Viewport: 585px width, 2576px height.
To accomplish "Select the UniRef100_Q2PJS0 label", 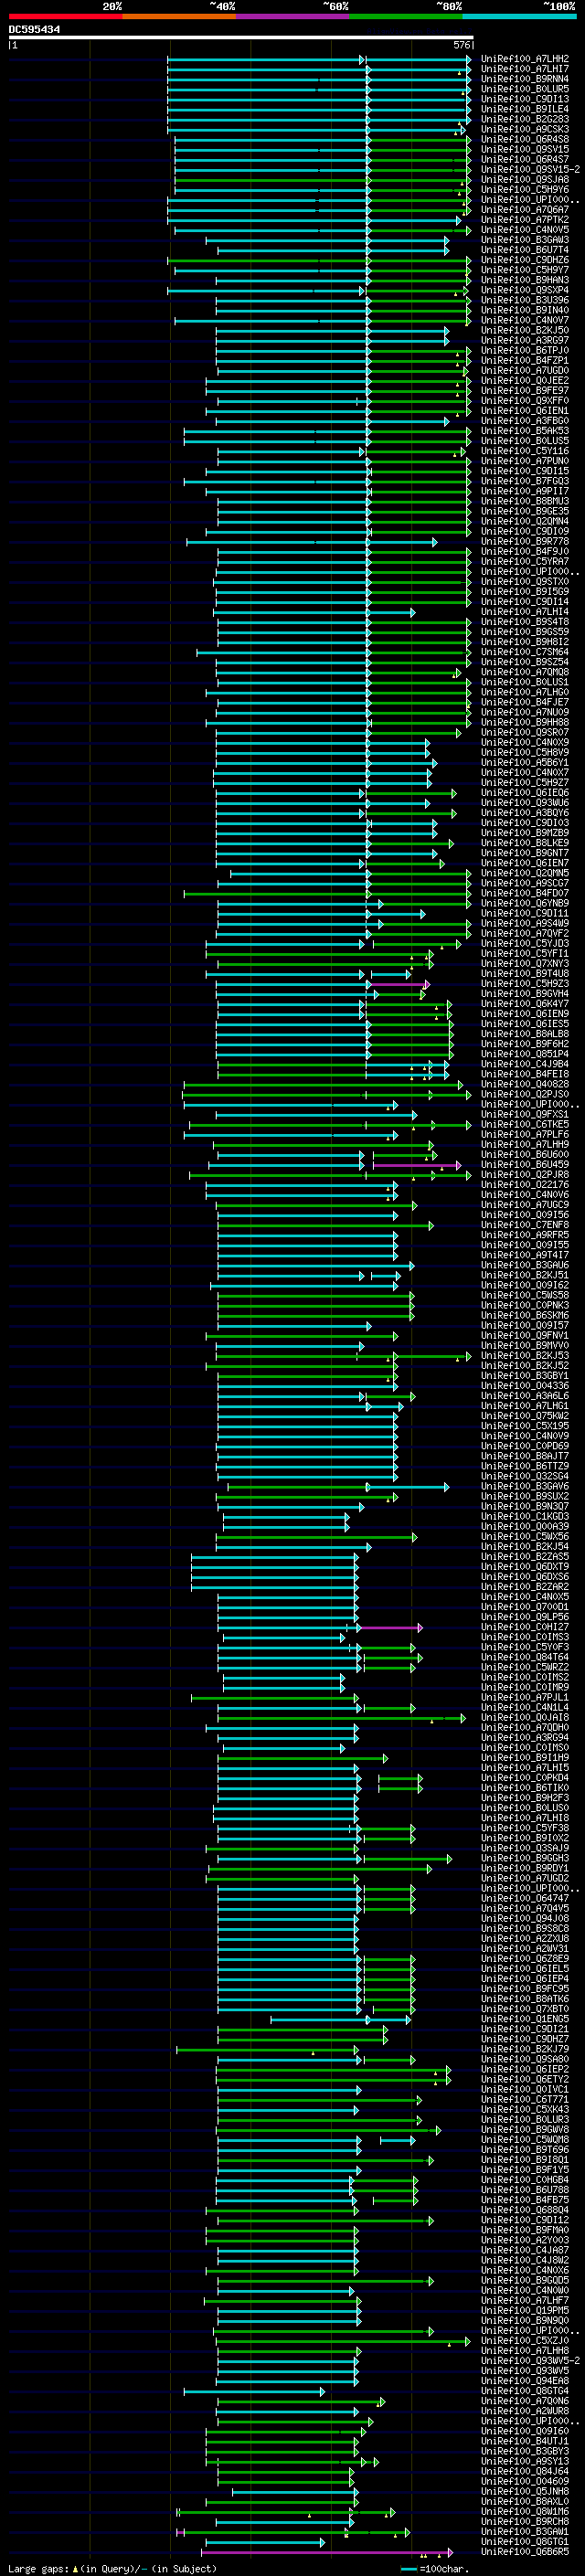I will pyautogui.click(x=525, y=1094).
